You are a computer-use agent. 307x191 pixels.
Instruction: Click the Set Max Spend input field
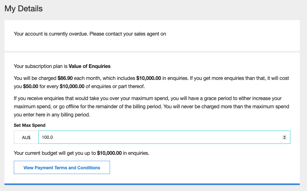(x=164, y=137)
